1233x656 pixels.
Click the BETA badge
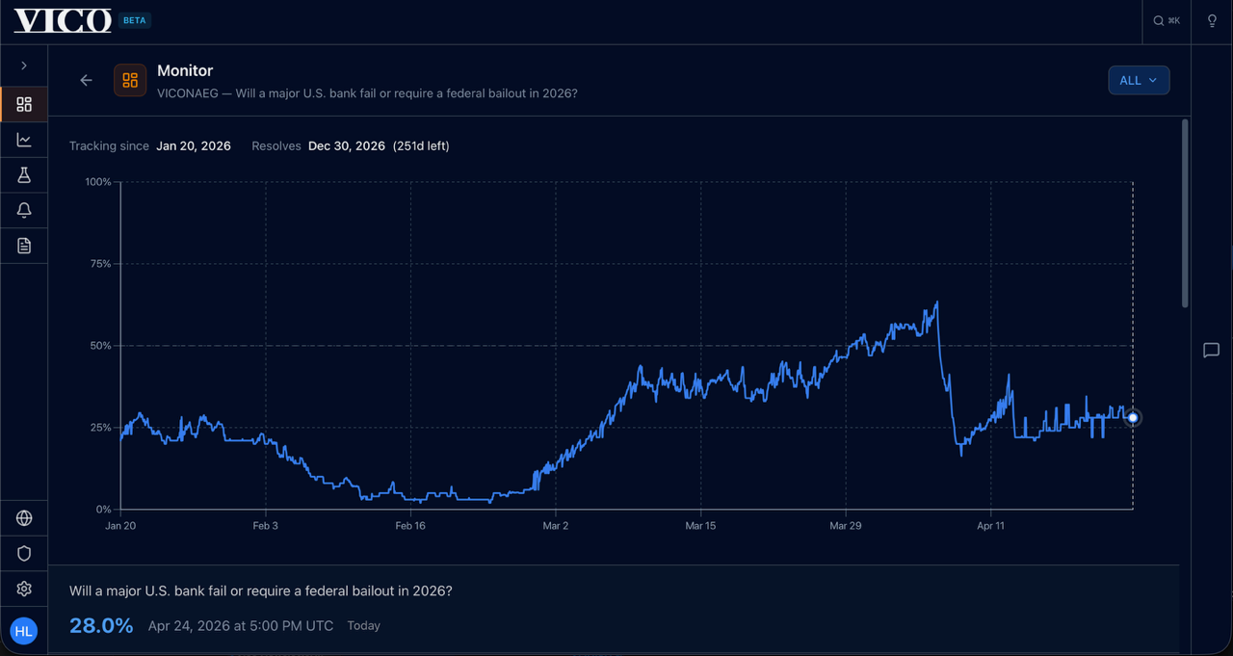134,20
